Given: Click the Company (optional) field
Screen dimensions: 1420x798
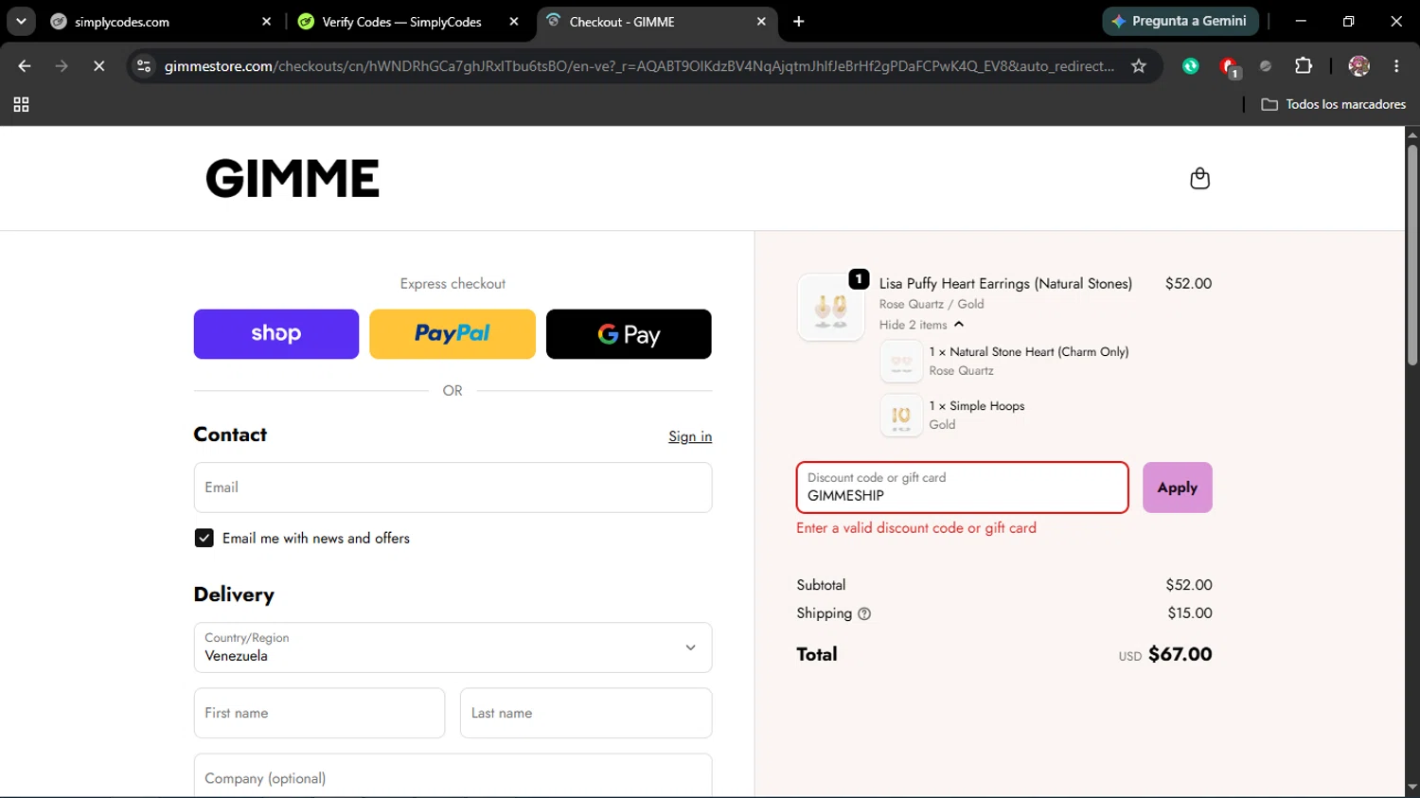Looking at the screenshot, I should (453, 776).
